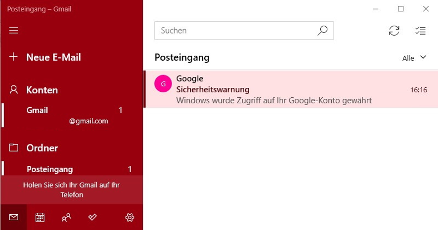The height and width of the screenshot is (230, 438).
Task: Click the Sicherheitswarnung subject line
Action: (x=213, y=89)
